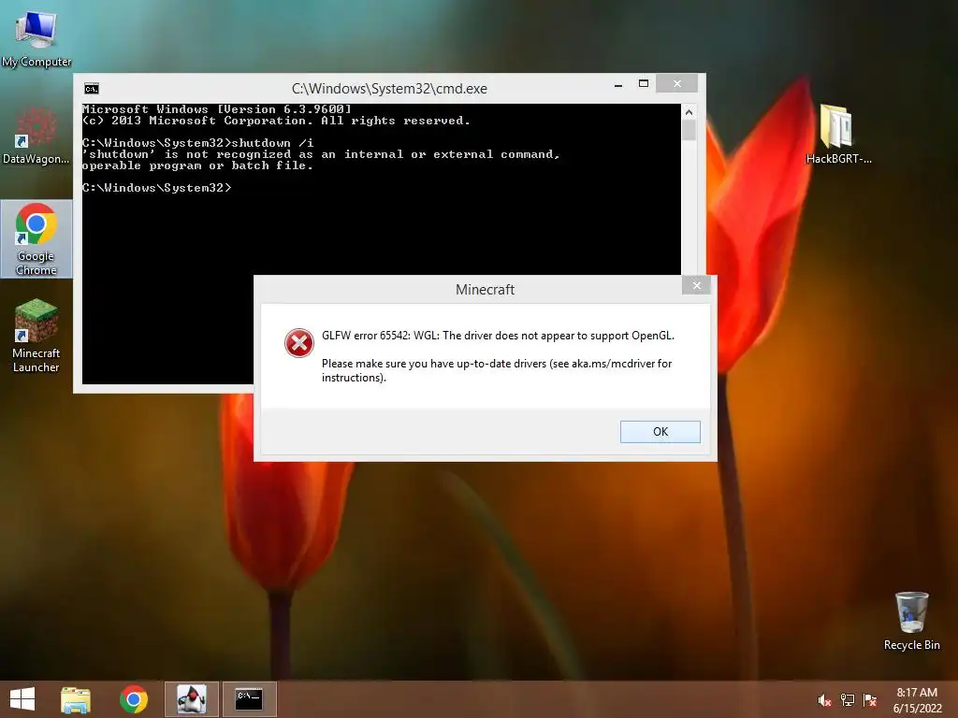Click the muted volume tray icon
The height and width of the screenshot is (718, 958).
(824, 700)
